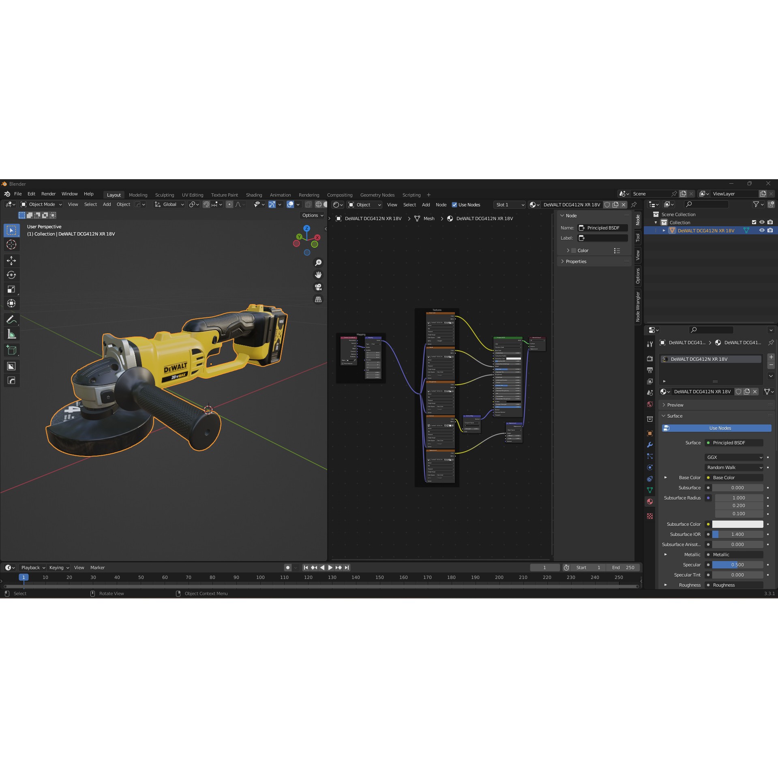The width and height of the screenshot is (778, 778).
Task: Disable DeWALT object in renders camera icon
Action: 770,230
